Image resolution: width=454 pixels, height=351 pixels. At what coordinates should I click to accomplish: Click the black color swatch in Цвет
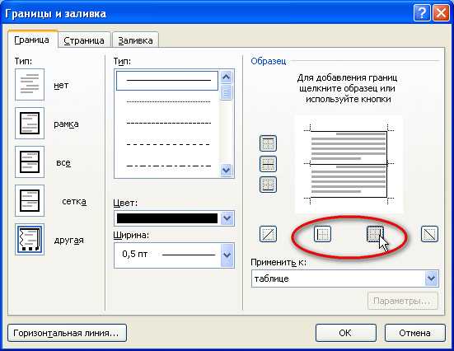[x=167, y=218]
